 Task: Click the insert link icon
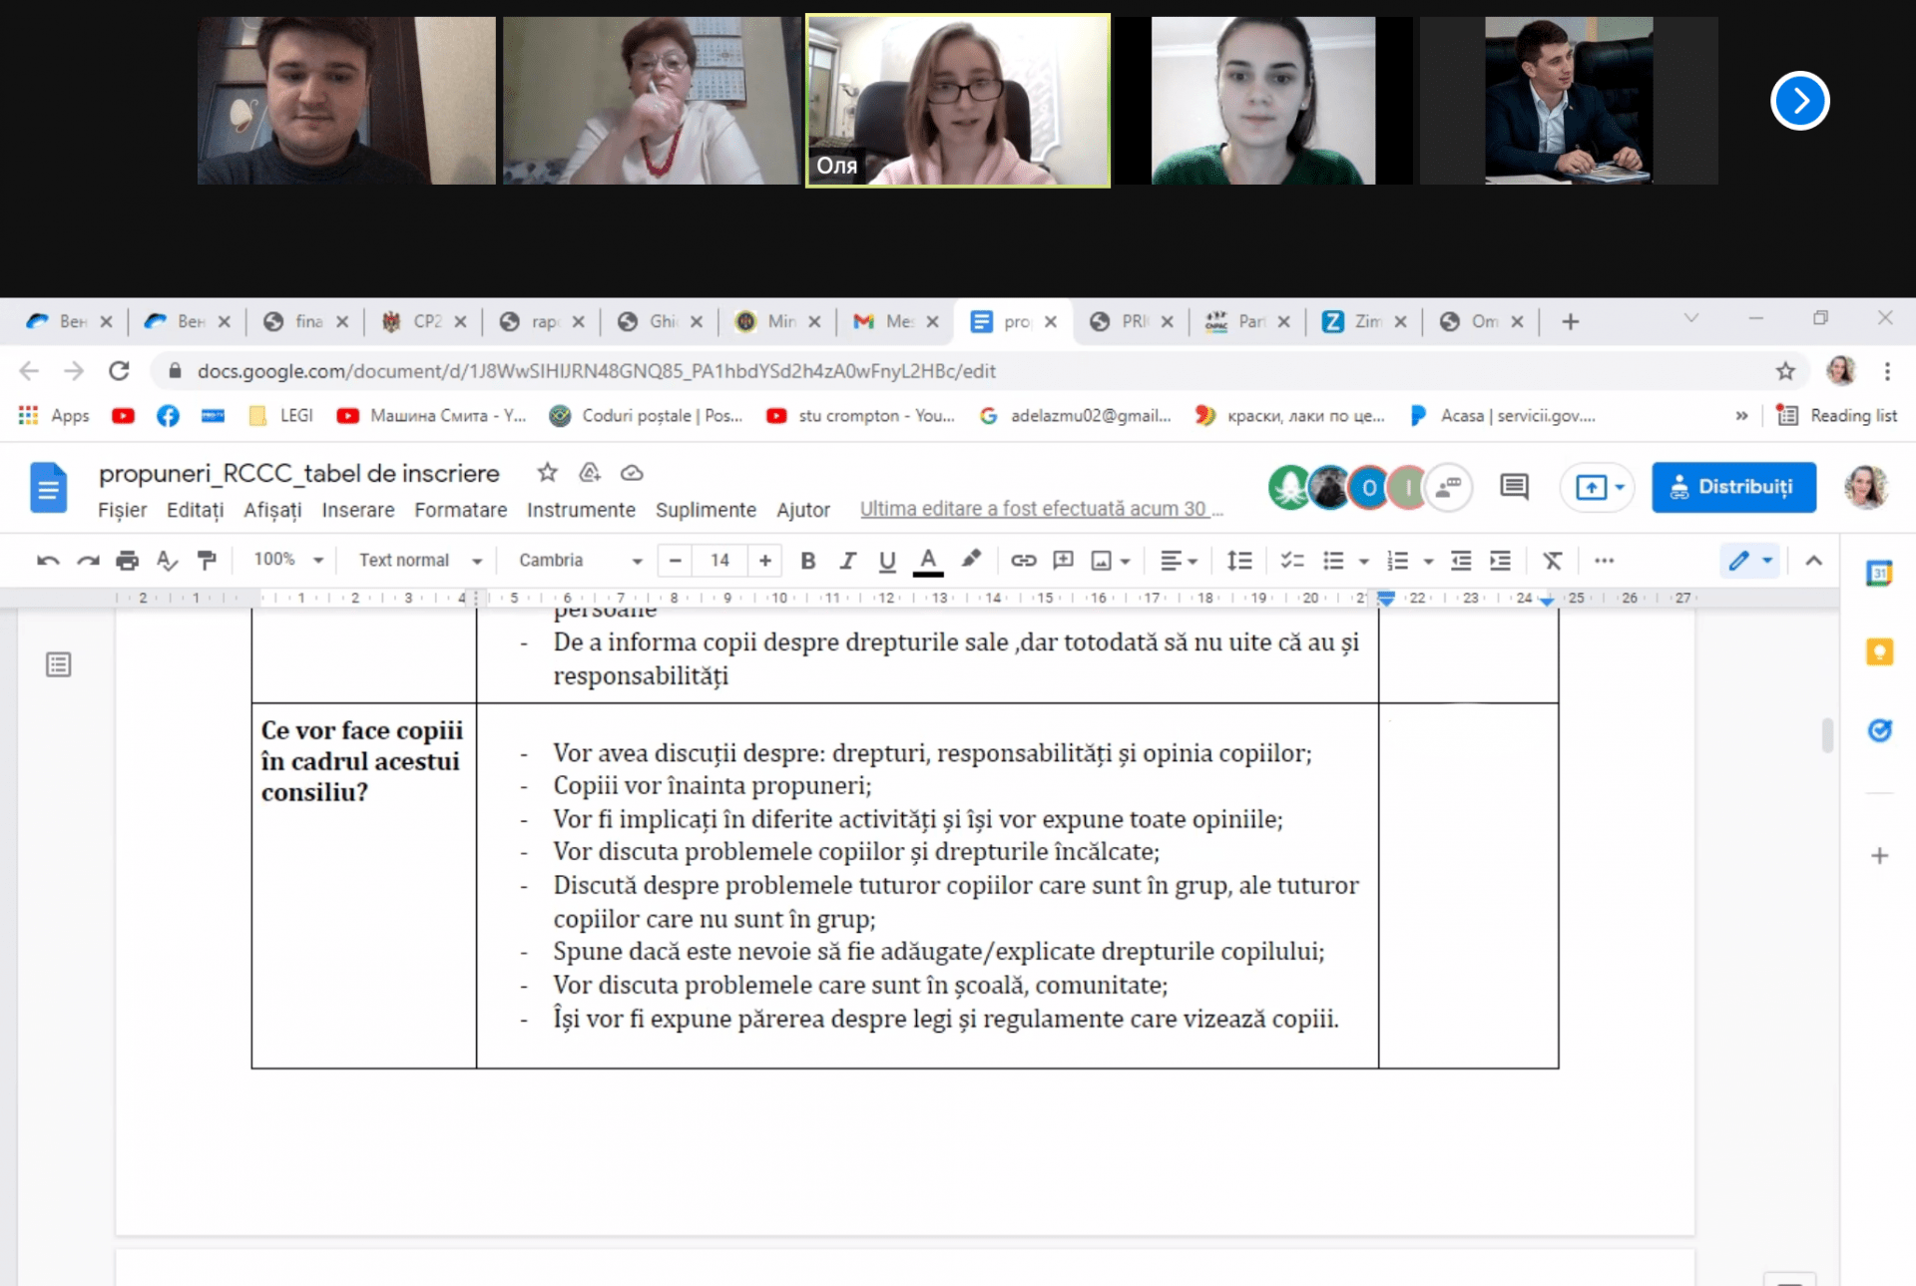(1023, 561)
